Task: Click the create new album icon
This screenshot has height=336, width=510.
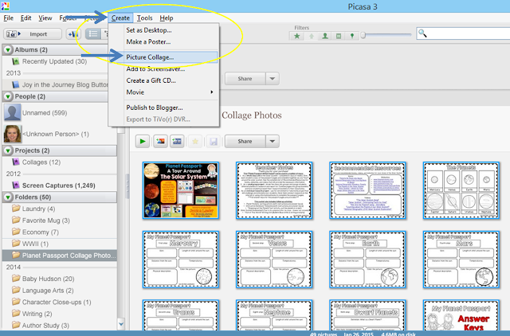Action: click(x=73, y=33)
